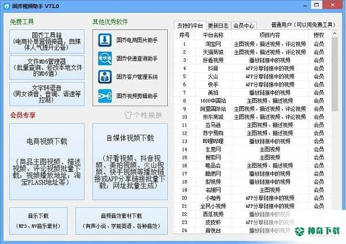346x244 pixels.
Task: Select the 京东商城 row
Action: click(x=253, y=117)
